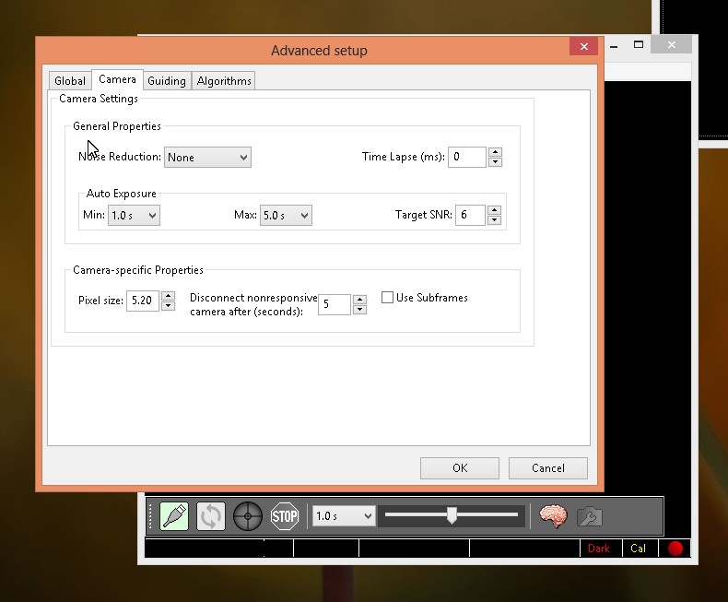Click the camera wrench settings icon
Image resolution: width=728 pixels, height=602 pixels.
click(590, 516)
